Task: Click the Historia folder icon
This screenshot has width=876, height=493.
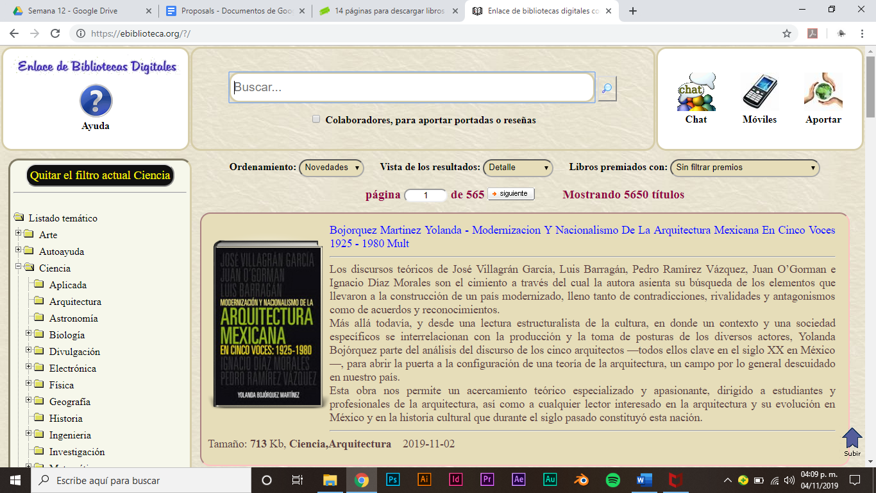Action: pyautogui.click(x=39, y=418)
